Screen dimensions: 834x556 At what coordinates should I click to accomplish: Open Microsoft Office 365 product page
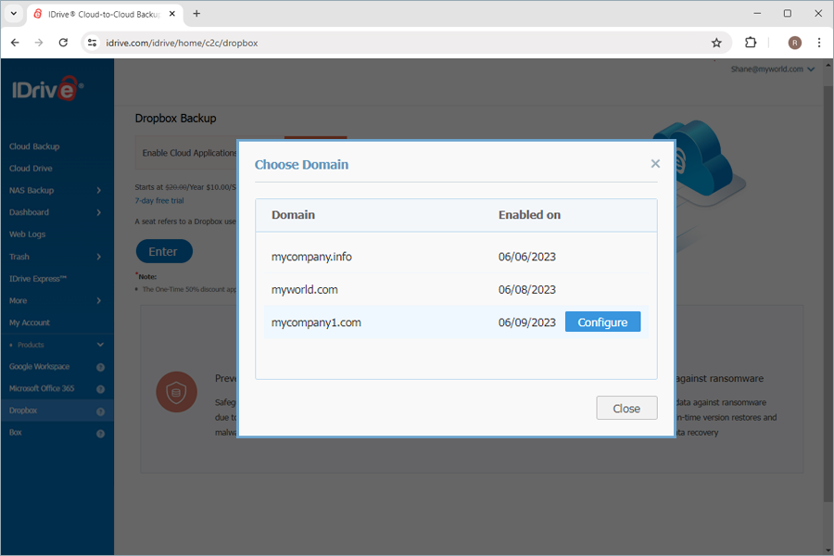click(x=42, y=388)
